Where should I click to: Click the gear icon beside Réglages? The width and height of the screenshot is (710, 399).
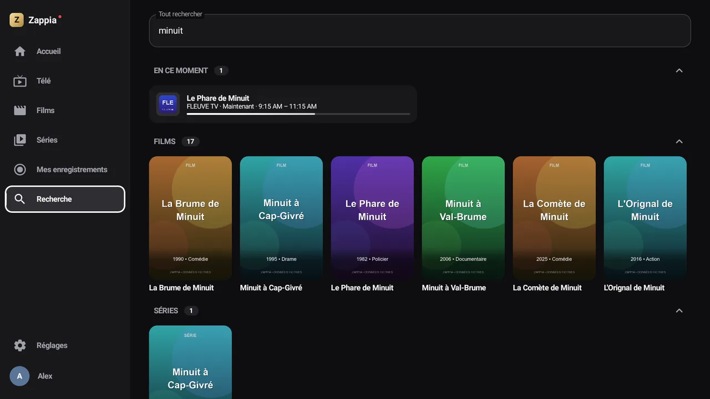(20, 345)
